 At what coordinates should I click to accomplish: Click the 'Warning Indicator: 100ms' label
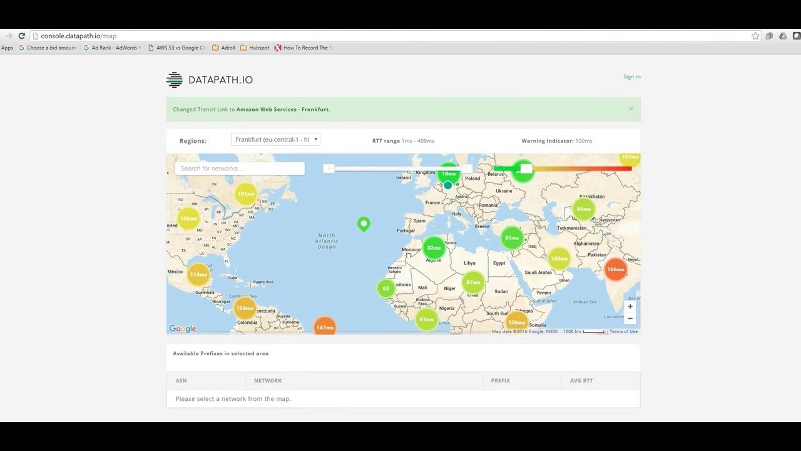tap(557, 141)
